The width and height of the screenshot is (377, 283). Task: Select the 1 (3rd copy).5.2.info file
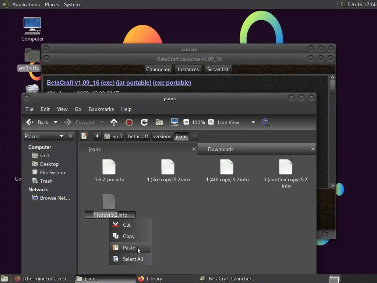[x=168, y=171]
